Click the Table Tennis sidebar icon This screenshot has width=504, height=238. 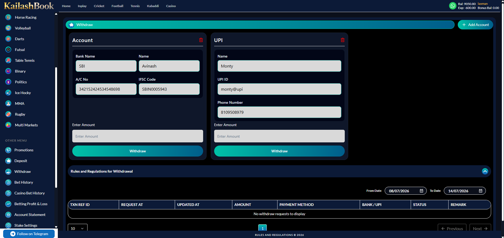(x=8, y=60)
